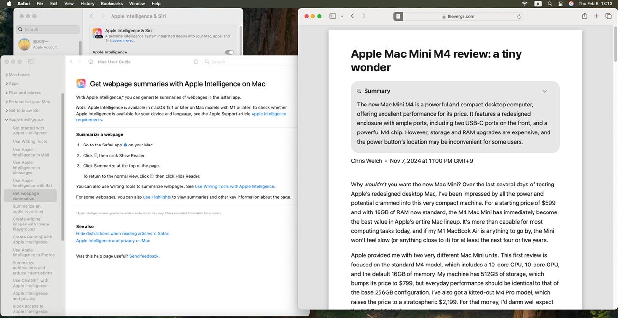The height and width of the screenshot is (318, 618).
Task: Reload the theverge.com page
Action: tap(519, 16)
